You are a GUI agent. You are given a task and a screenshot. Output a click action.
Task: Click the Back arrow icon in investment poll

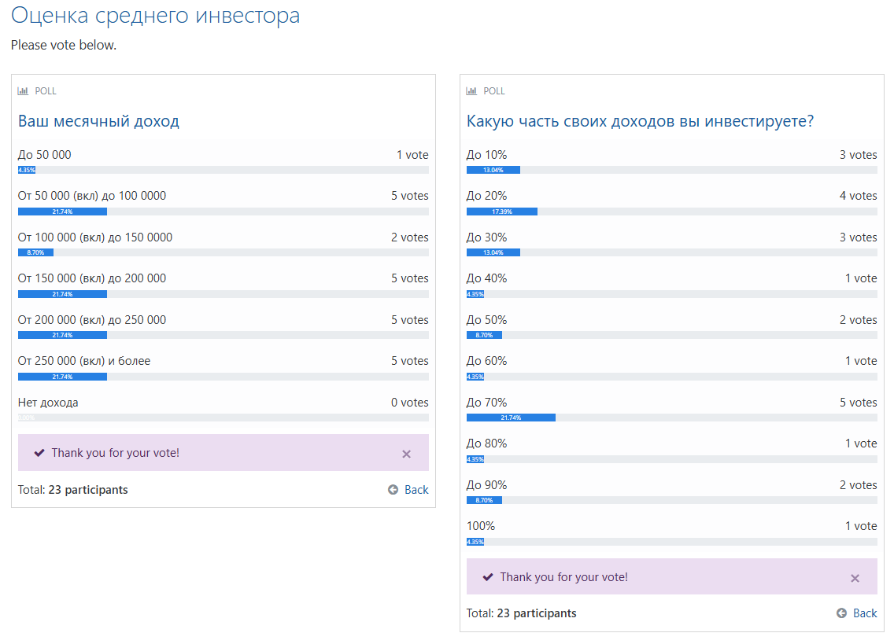click(842, 613)
